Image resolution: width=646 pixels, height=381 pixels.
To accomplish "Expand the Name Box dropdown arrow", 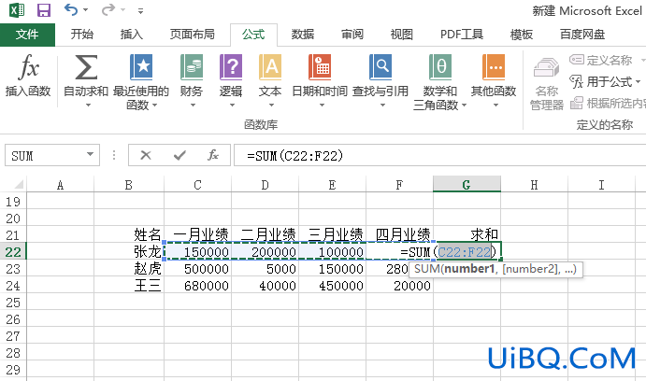I will pos(90,155).
